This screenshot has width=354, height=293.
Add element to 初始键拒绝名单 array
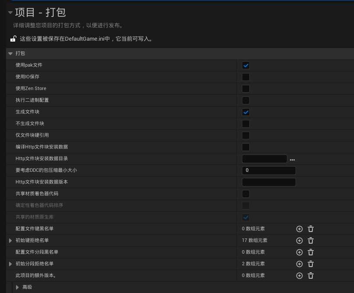[299, 240]
